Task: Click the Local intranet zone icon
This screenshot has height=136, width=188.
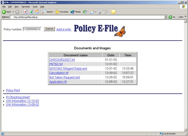Action: pos(161,134)
